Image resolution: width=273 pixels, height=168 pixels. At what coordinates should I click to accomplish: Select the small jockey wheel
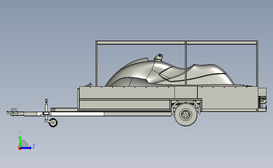[53, 123]
